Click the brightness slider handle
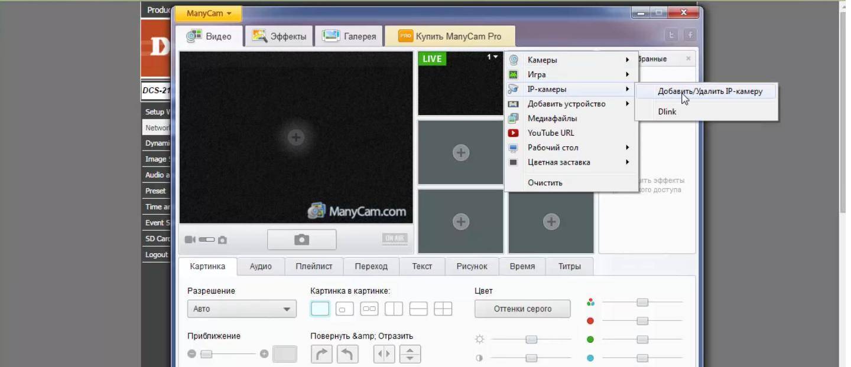851x367 pixels. (531, 339)
